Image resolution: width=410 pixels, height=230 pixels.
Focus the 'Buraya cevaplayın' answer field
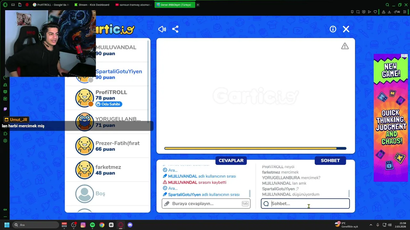pos(206,203)
